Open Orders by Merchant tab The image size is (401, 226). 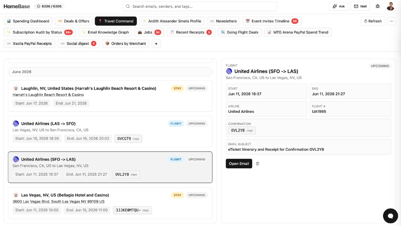(x=126, y=44)
